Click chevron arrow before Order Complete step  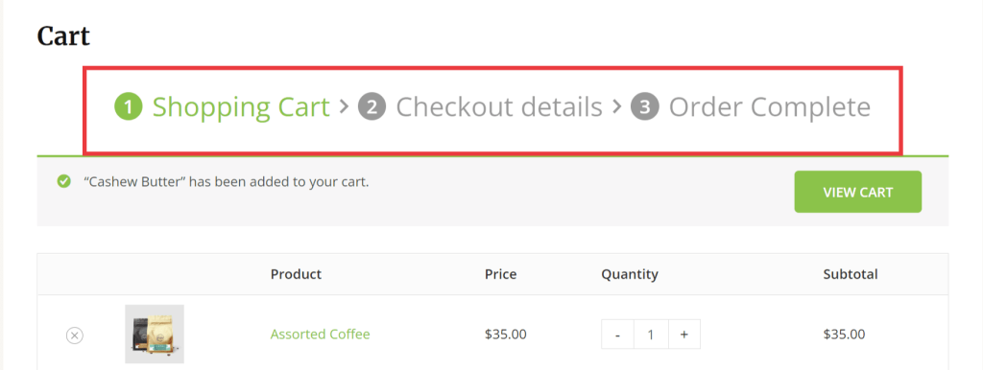[617, 106]
